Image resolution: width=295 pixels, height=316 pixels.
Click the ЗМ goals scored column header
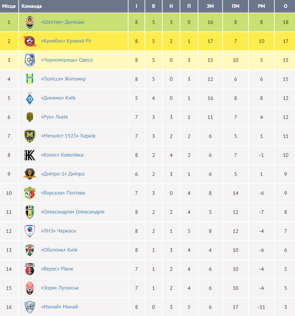210,6
